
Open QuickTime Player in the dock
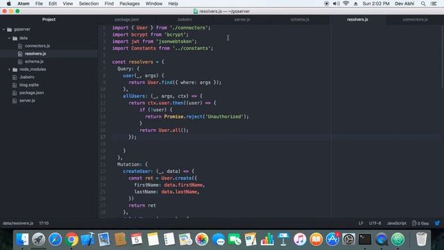382,239
